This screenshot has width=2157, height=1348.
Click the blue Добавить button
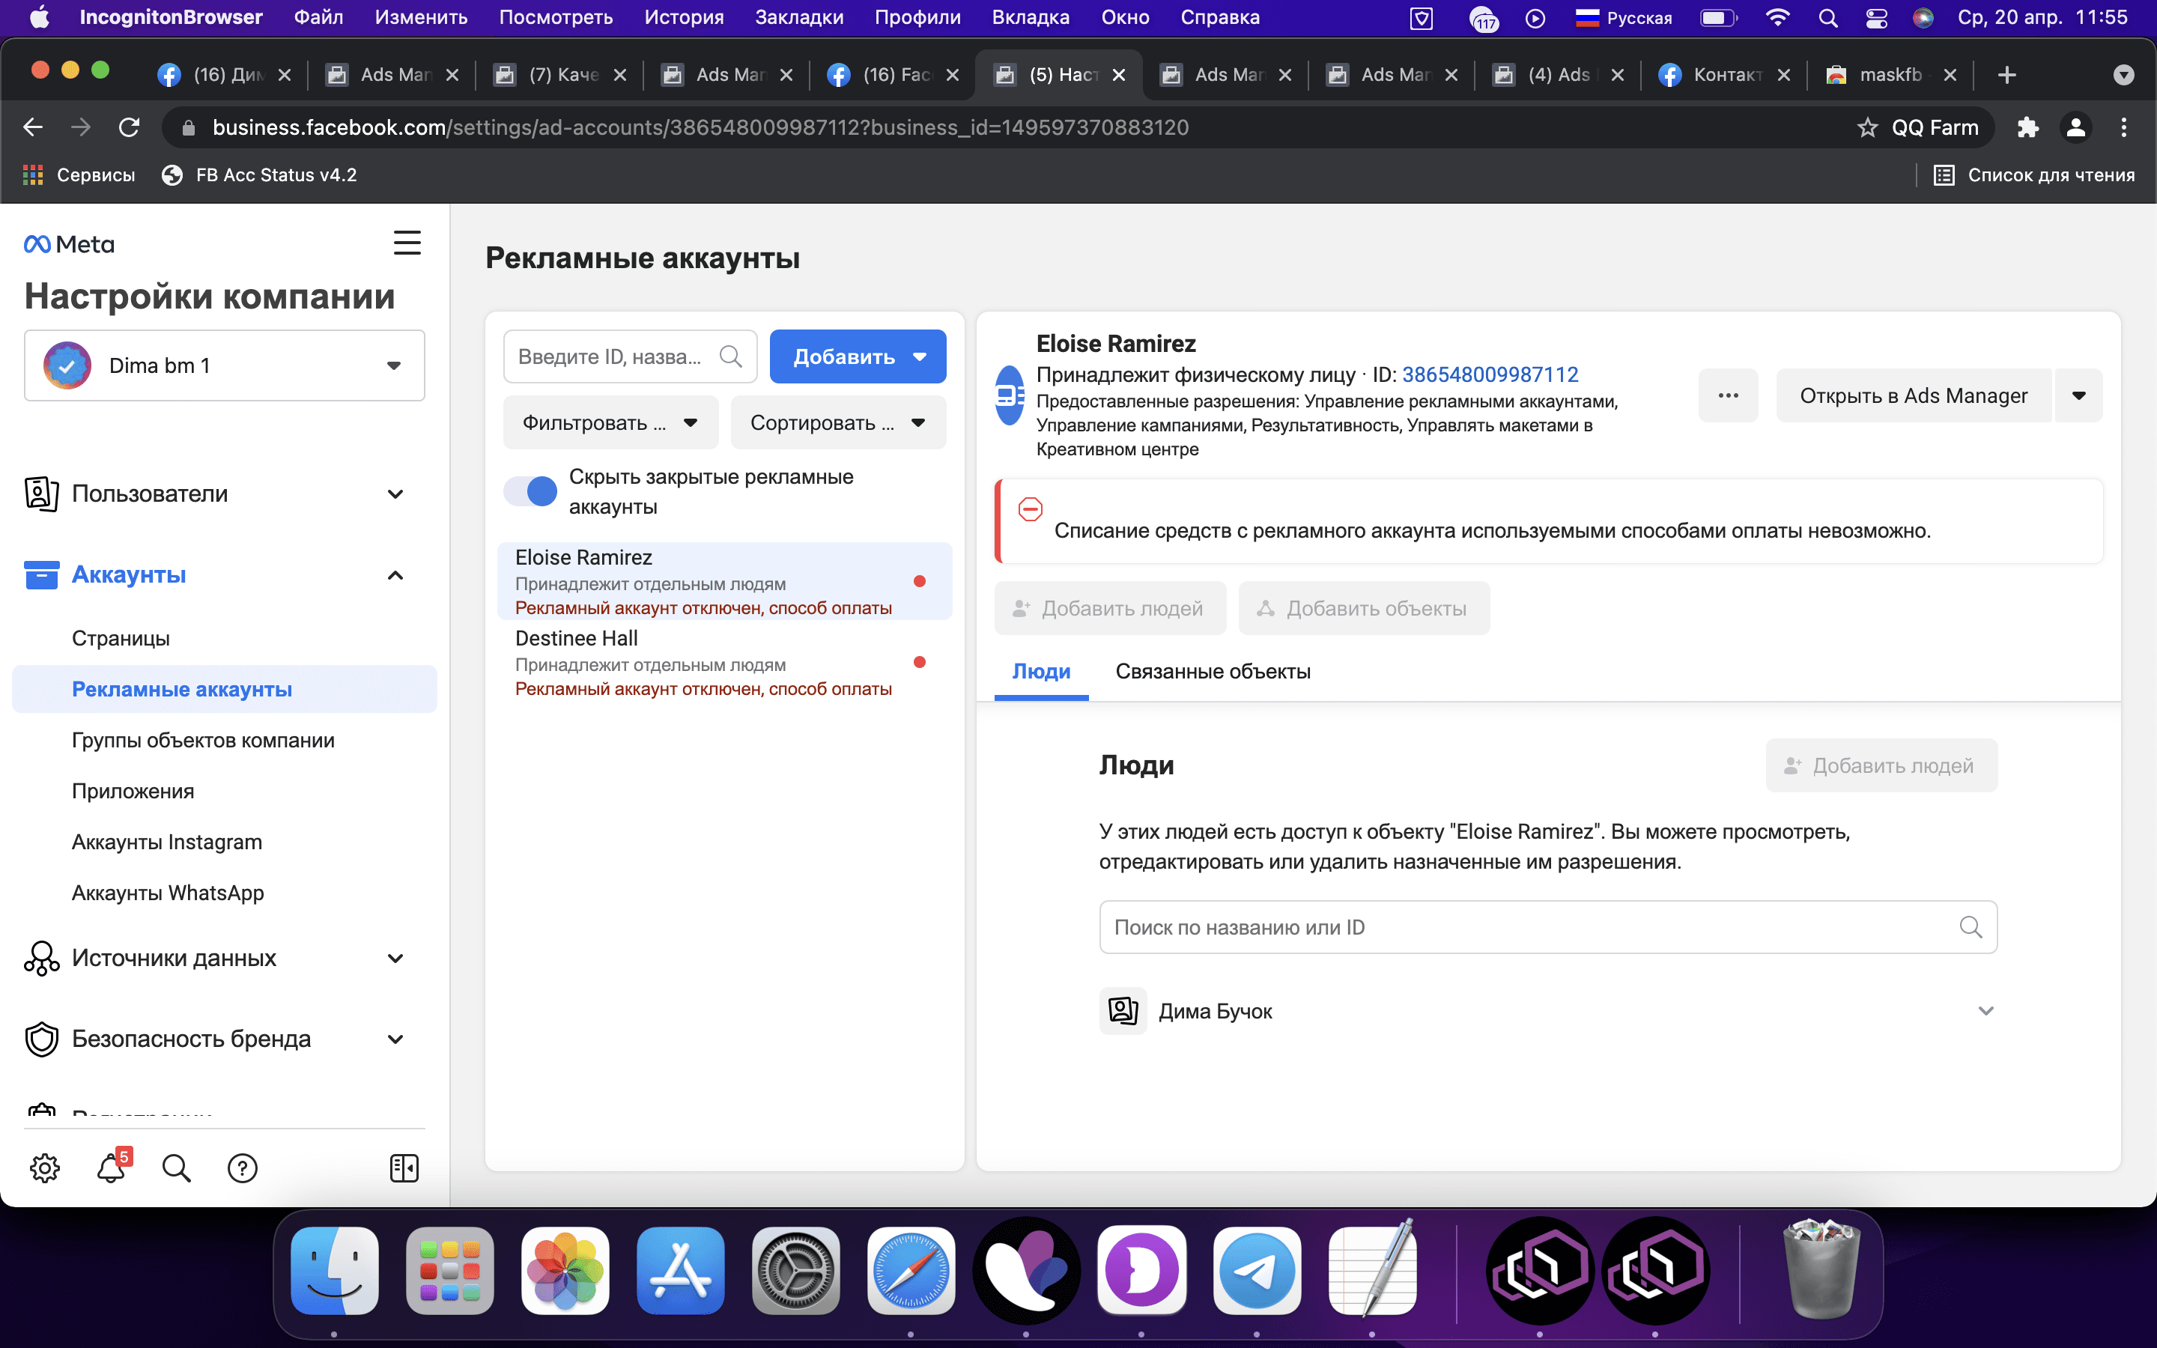858,356
